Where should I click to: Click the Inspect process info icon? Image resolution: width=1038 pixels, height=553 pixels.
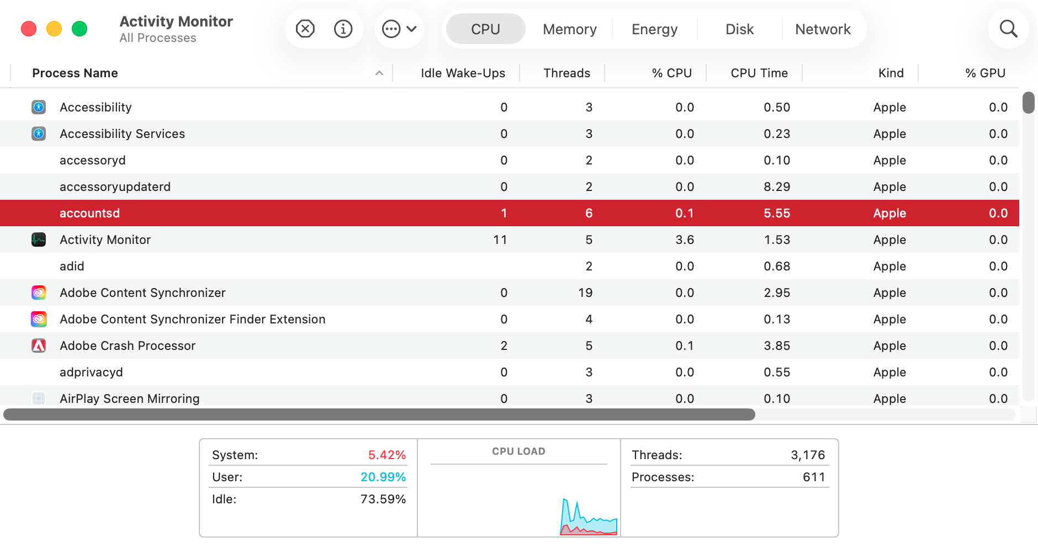tap(343, 29)
